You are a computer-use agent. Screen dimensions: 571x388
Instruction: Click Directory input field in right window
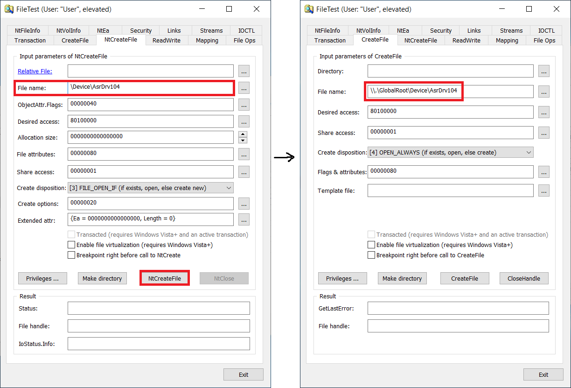451,71
